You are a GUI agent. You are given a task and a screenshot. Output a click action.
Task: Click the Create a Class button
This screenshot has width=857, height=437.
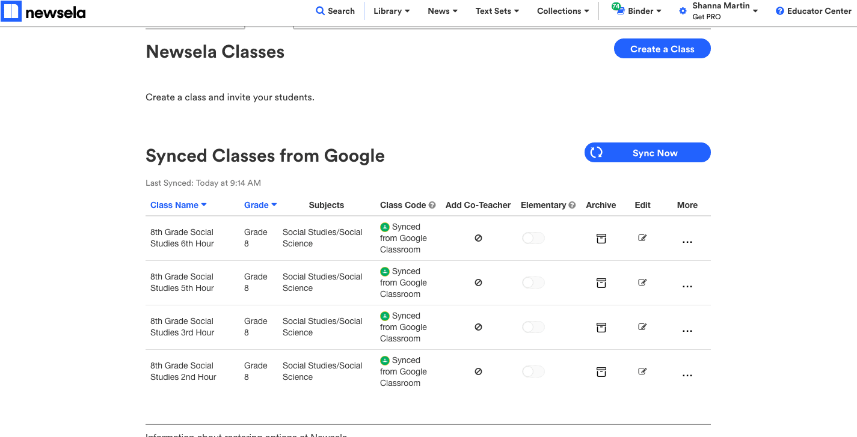click(x=662, y=49)
